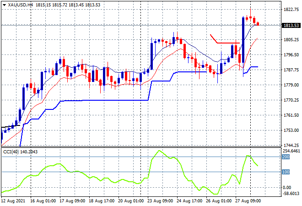Select the black horizontal line at chart start

[11, 126]
